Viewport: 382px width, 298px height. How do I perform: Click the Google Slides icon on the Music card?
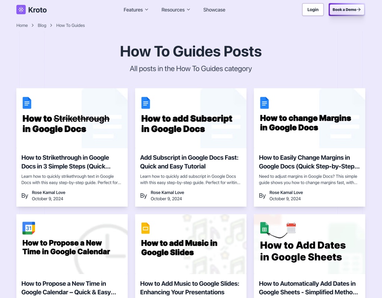(145, 228)
